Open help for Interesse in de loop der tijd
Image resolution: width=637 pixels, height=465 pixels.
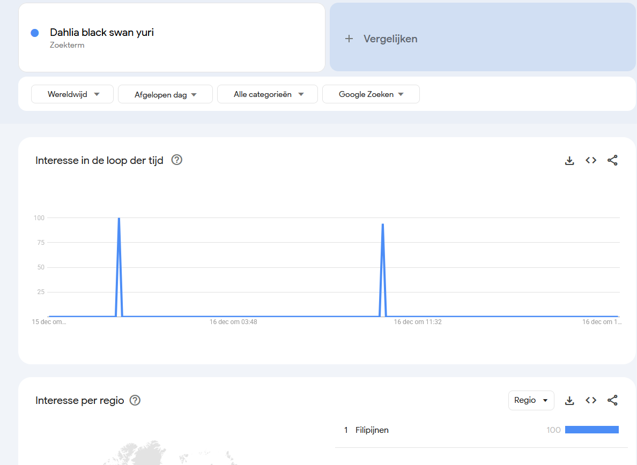(x=177, y=160)
